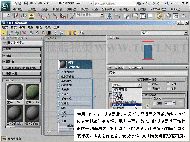The height and width of the screenshot is (142, 190).
Task: Toggle the ambient/diffuse lock icon
Action: [x=148, y=106]
